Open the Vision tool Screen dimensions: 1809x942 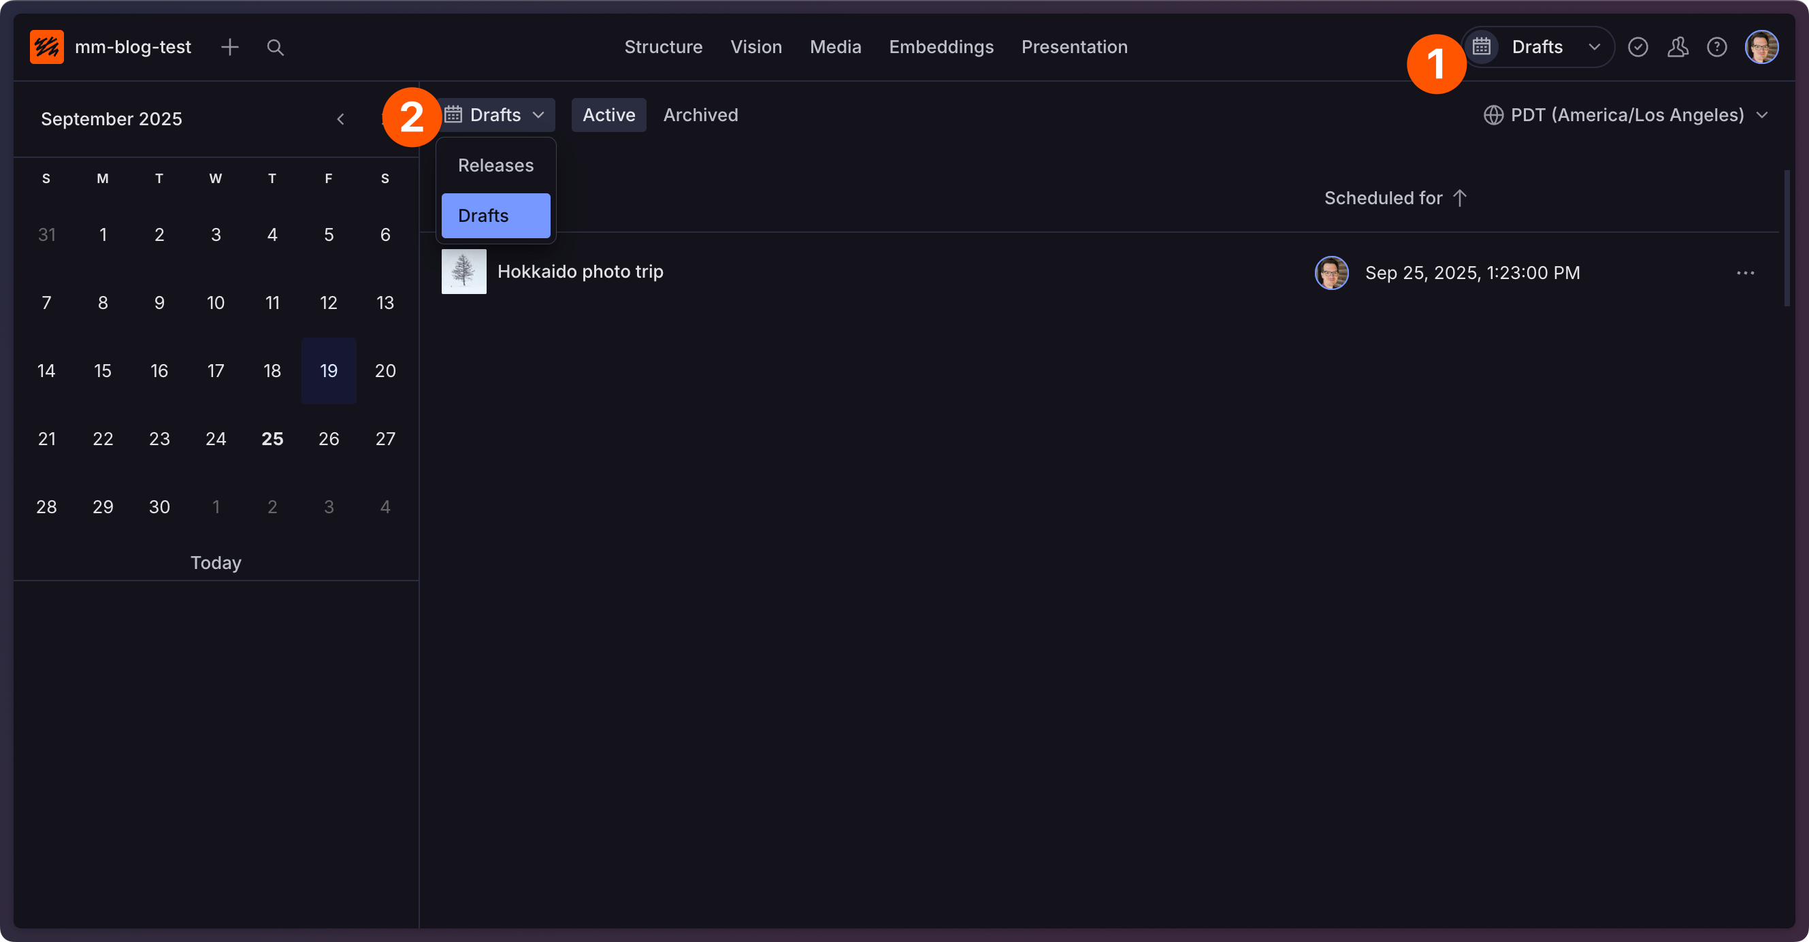click(755, 47)
